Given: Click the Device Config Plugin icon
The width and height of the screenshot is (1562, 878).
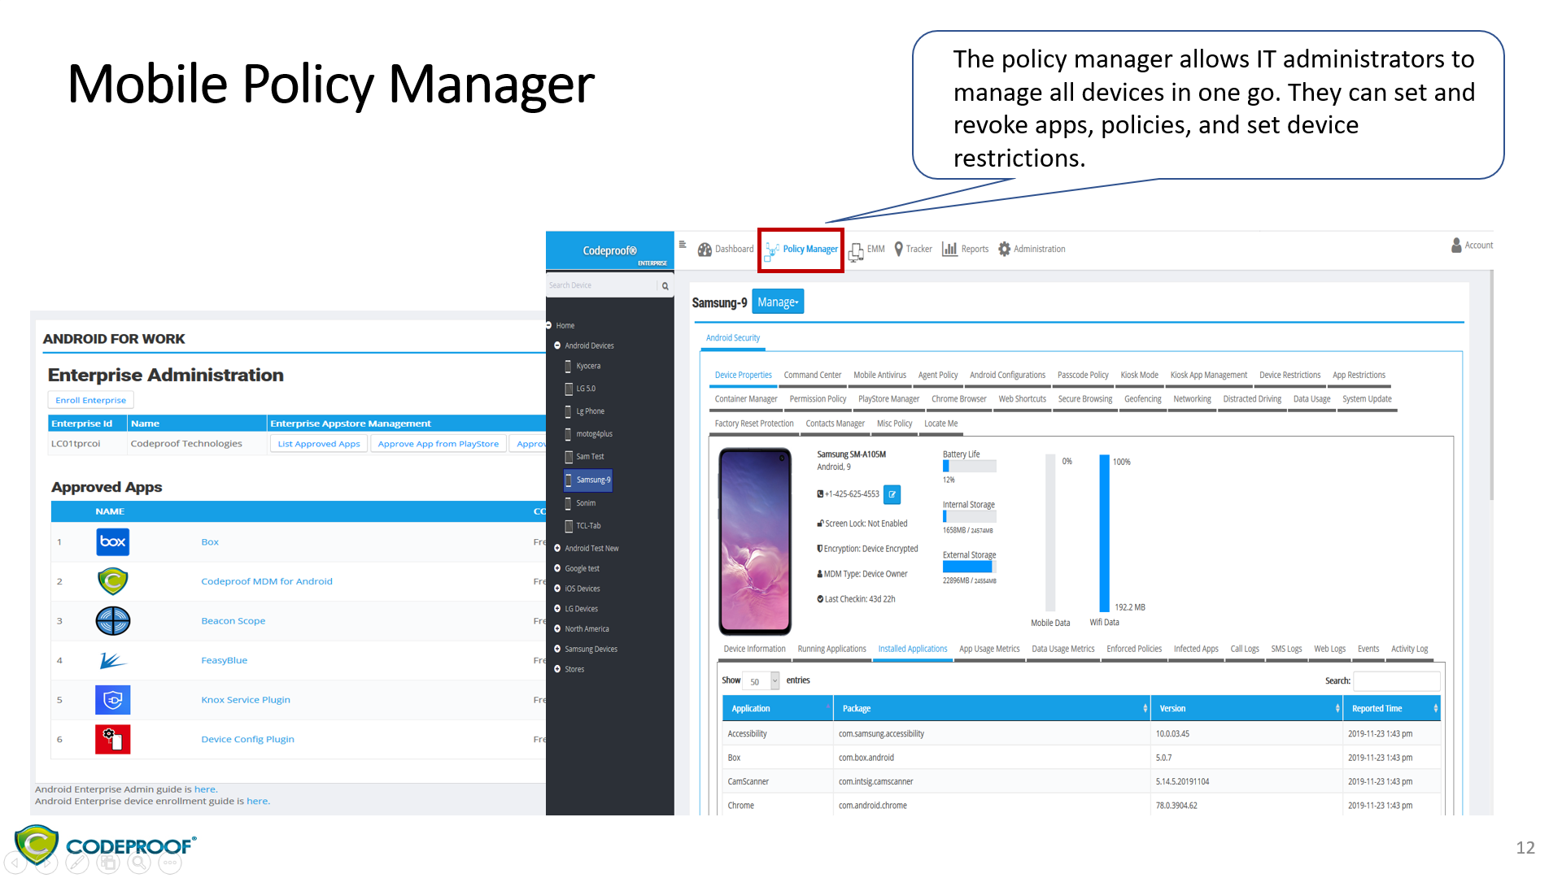Looking at the screenshot, I should coord(112,739).
